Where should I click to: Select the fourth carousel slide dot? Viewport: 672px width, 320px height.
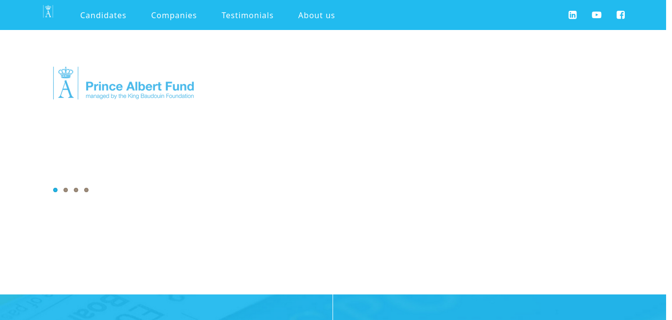tap(86, 190)
